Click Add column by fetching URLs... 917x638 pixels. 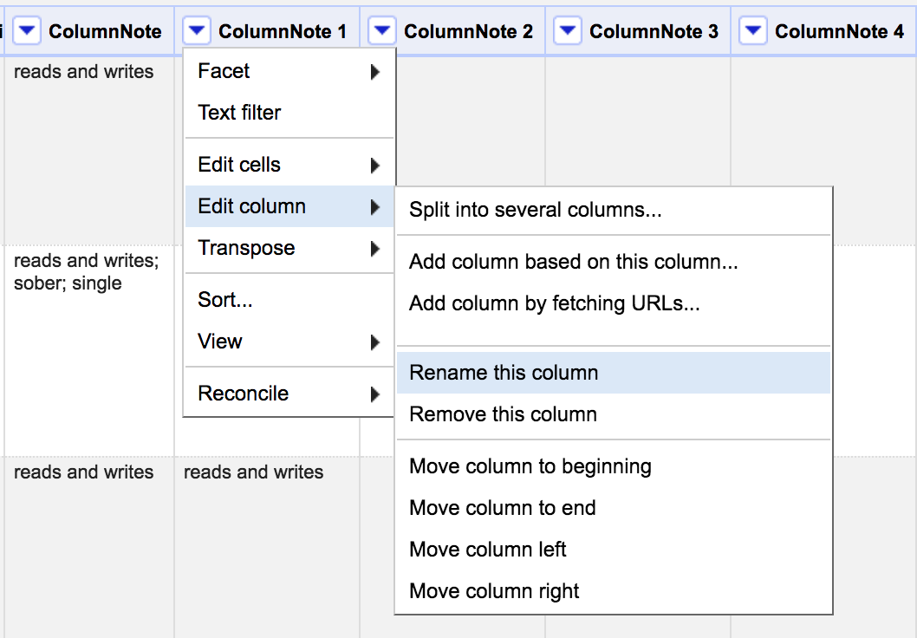pyautogui.click(x=555, y=303)
